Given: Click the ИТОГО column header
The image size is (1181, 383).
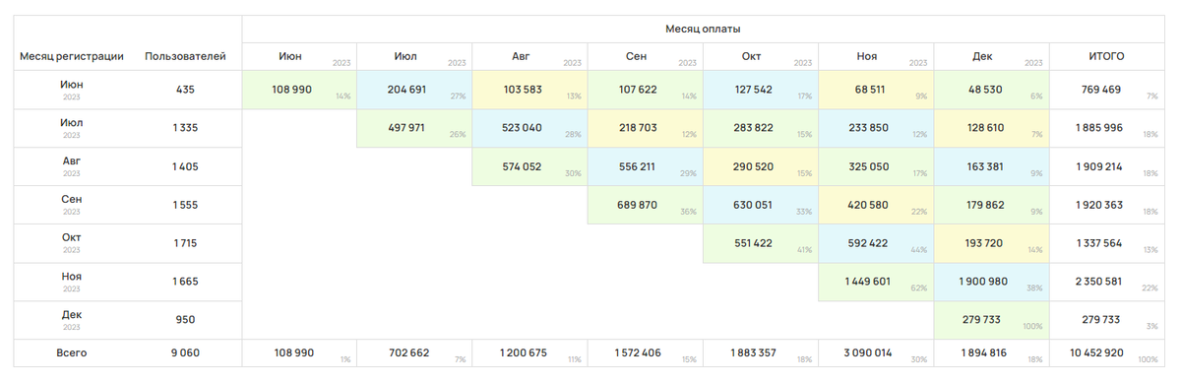Looking at the screenshot, I should point(1106,56).
